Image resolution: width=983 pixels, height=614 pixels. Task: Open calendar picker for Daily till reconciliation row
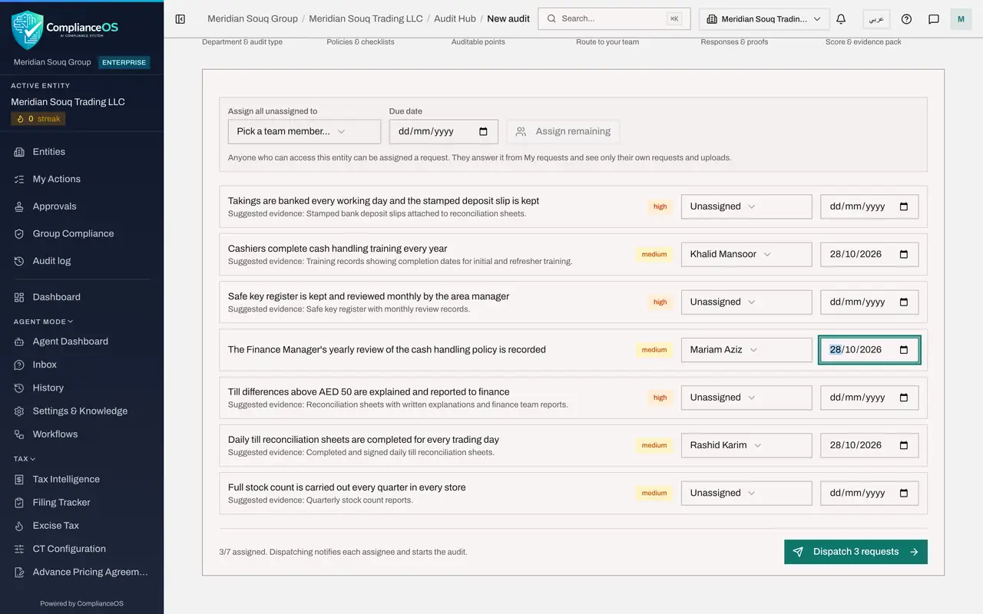pyautogui.click(x=904, y=445)
